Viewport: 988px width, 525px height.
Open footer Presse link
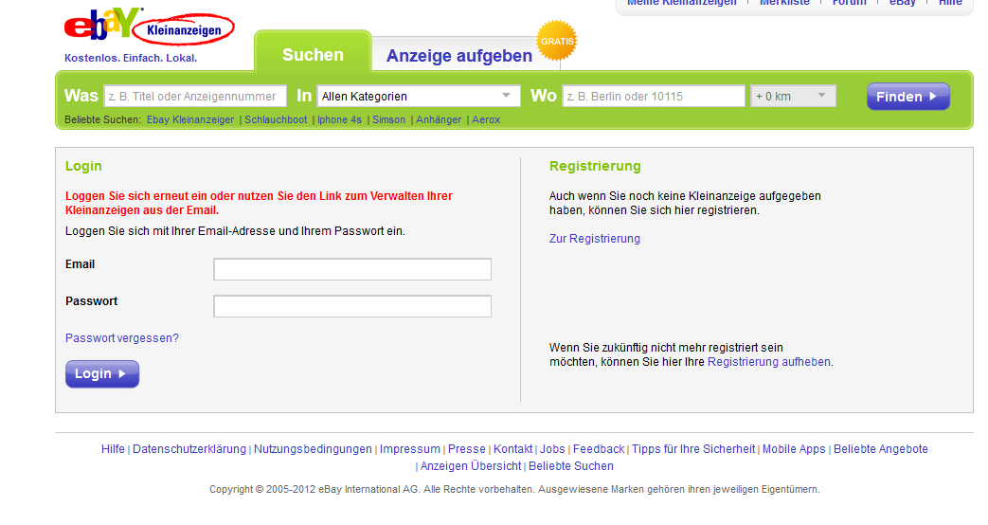pos(467,449)
